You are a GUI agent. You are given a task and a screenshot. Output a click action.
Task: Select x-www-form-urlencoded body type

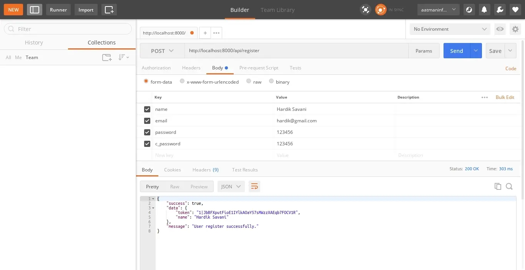click(x=182, y=81)
